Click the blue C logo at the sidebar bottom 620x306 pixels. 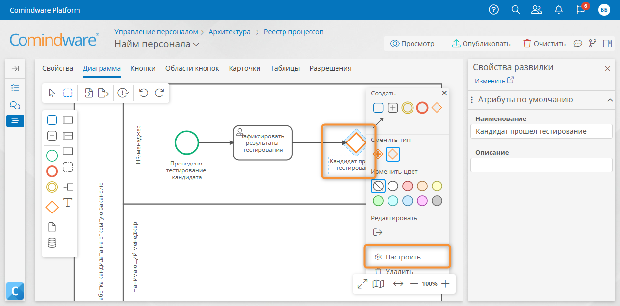pos(15,291)
